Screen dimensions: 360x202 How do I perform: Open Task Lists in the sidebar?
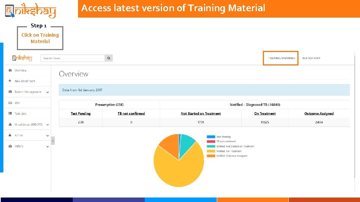[x=20, y=114]
